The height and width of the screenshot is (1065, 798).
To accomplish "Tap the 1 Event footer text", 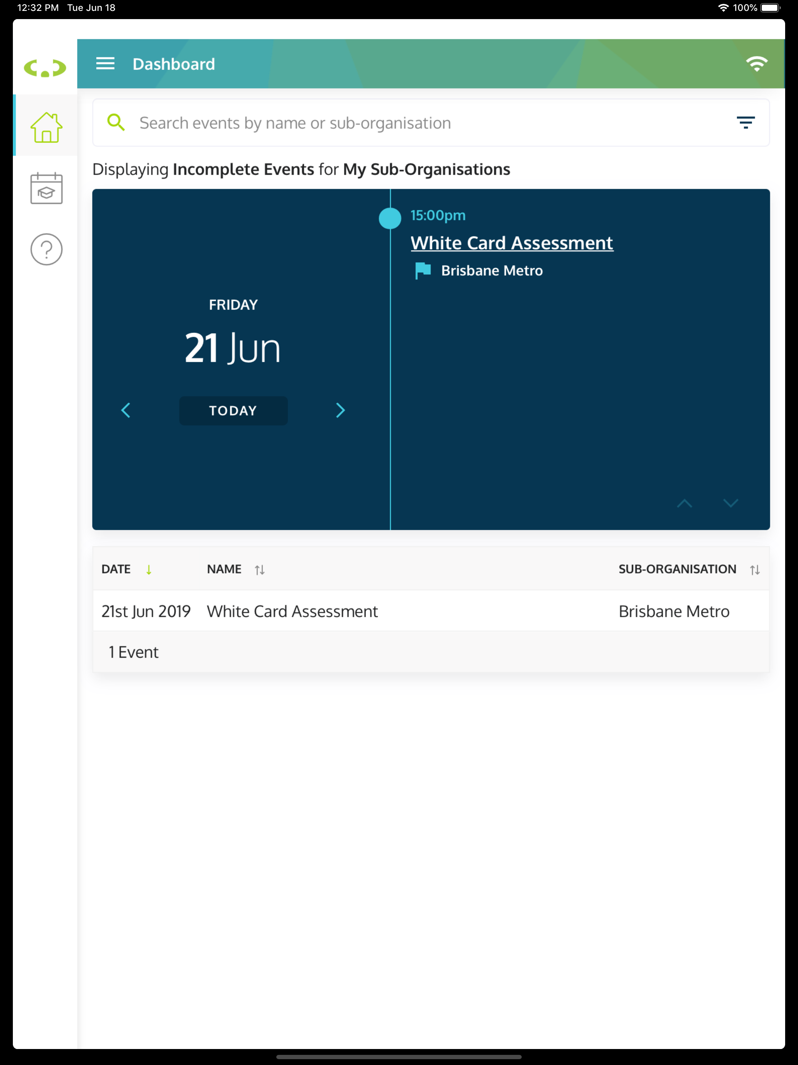I will pyautogui.click(x=133, y=652).
